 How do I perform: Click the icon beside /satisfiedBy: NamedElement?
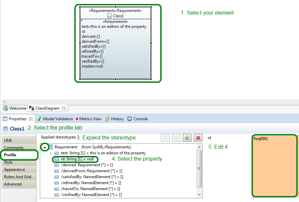click(x=56, y=177)
